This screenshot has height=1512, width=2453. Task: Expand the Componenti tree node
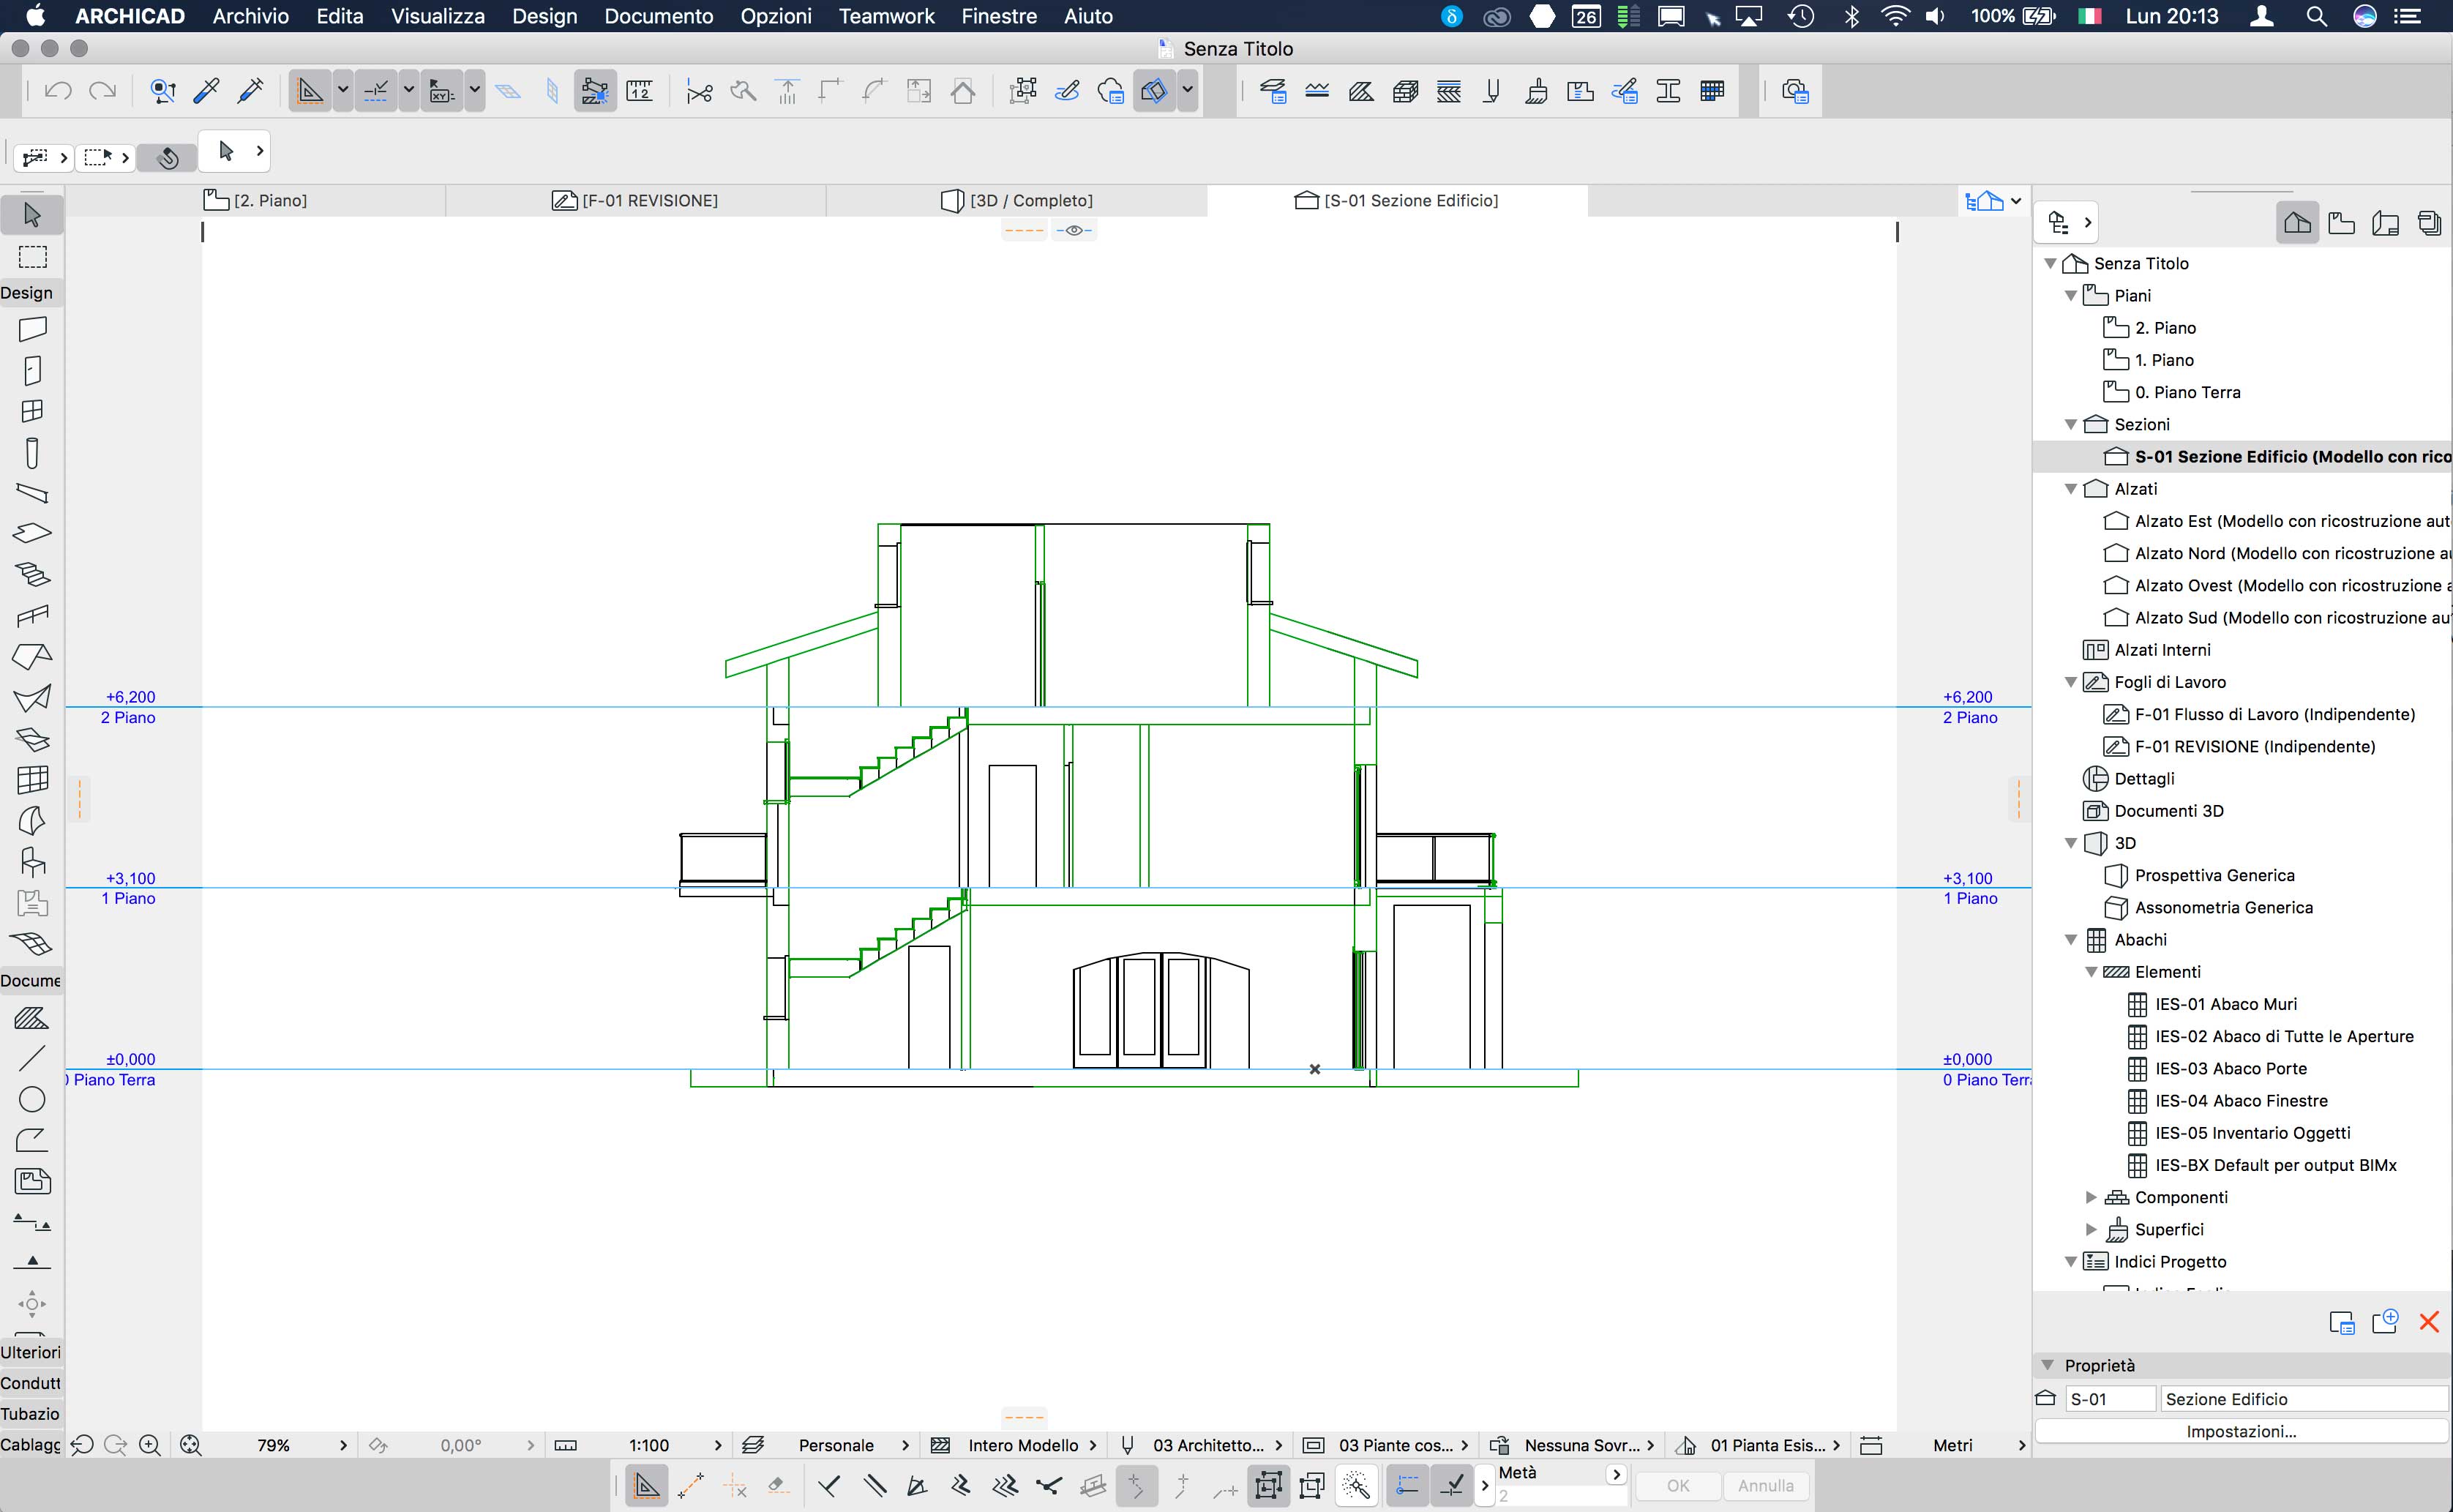pyautogui.click(x=2091, y=1197)
